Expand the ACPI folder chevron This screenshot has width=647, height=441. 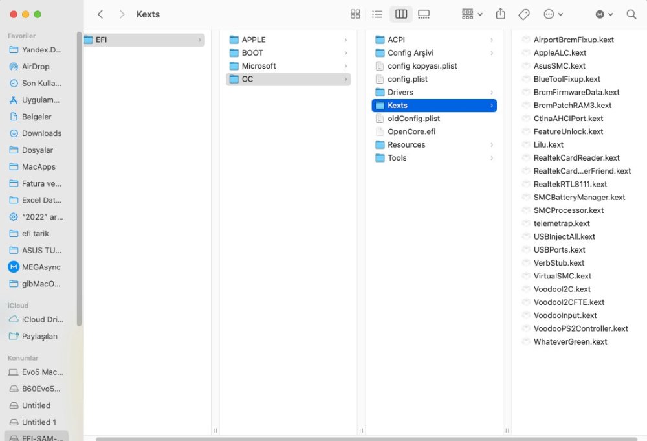pyautogui.click(x=492, y=40)
